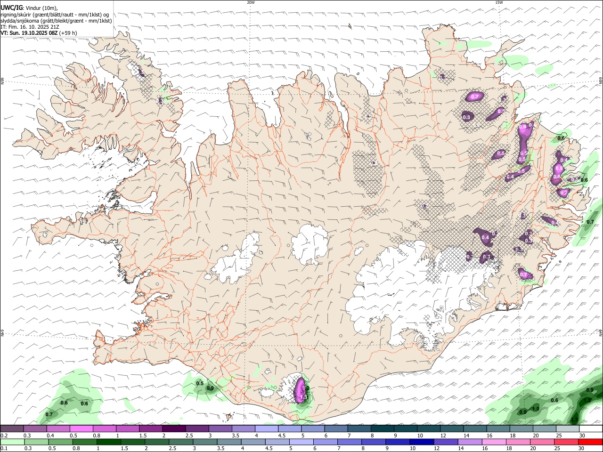Select the 'slydda/snjókoma' legend description line

click(x=56, y=21)
